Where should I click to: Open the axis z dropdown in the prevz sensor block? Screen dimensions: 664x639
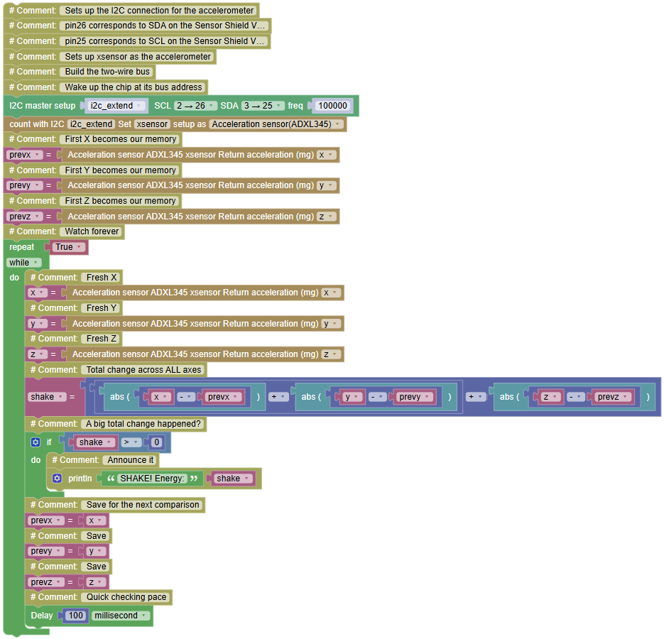tap(327, 217)
